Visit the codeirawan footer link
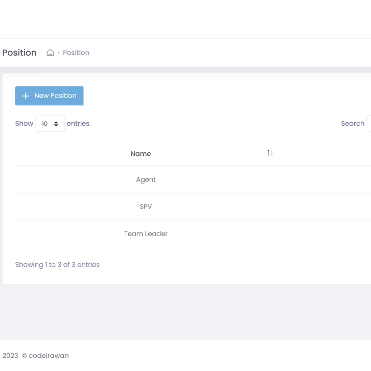Viewport: 371px width, 371px height. click(x=49, y=356)
